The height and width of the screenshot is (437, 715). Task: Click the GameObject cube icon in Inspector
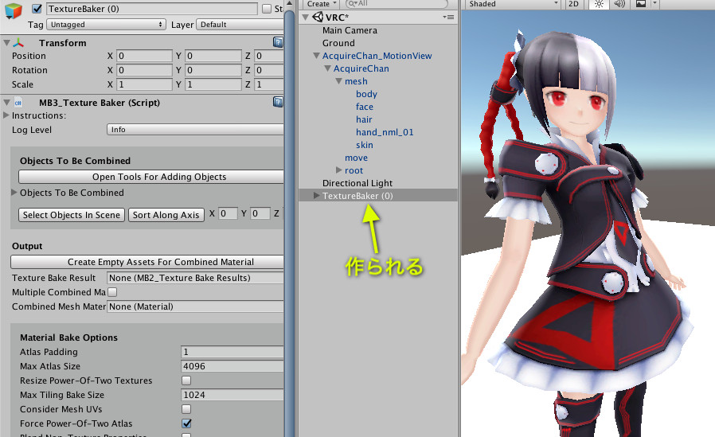pyautogui.click(x=14, y=11)
